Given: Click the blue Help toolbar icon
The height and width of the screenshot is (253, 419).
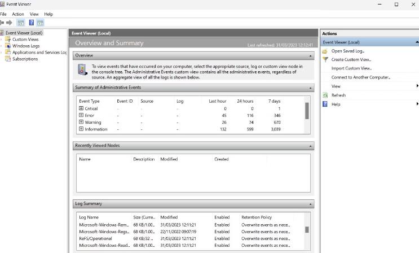Looking at the screenshot, I should pos(31,23).
